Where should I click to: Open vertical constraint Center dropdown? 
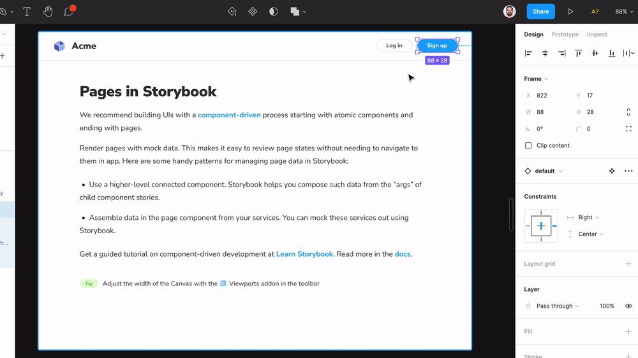(590, 234)
